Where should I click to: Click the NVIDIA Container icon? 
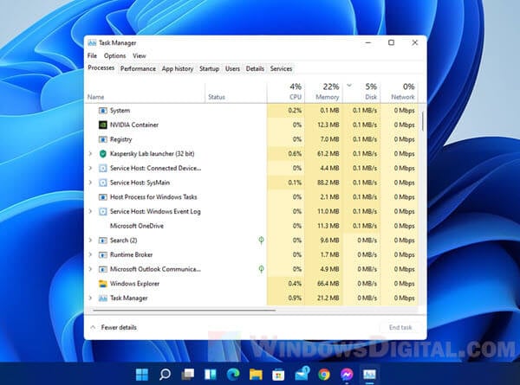pyautogui.click(x=103, y=125)
